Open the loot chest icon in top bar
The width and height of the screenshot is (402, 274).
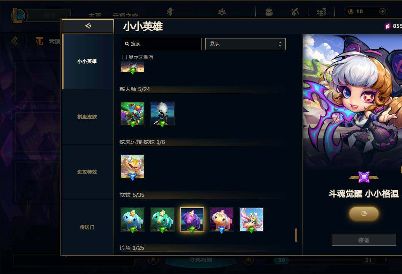[x=269, y=12]
